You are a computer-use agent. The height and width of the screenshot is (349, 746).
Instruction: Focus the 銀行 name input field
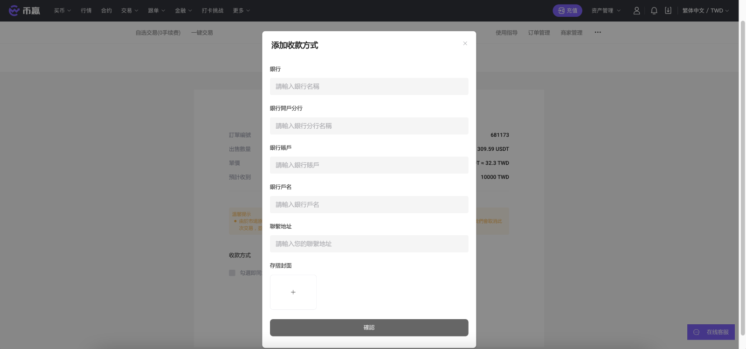click(x=369, y=86)
